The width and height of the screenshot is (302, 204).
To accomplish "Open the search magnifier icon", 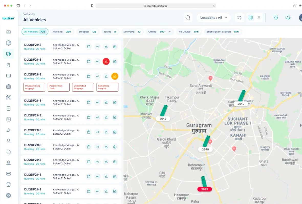I will pyautogui.click(x=188, y=18).
